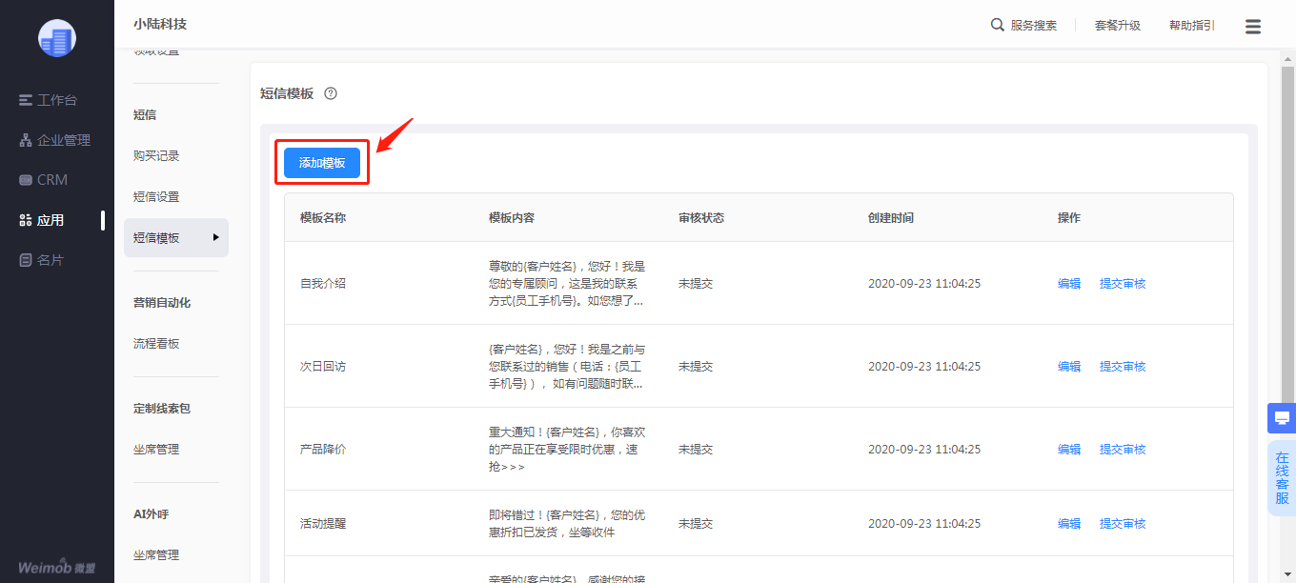Edit the 活动提醒 template
The height and width of the screenshot is (583, 1296).
(x=1069, y=524)
